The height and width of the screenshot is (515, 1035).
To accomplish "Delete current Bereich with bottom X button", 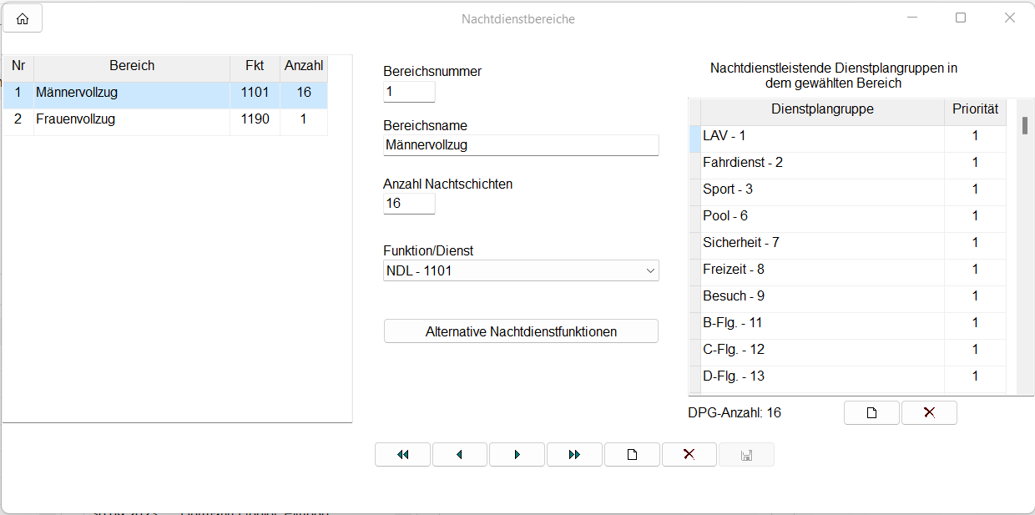I will 689,455.
